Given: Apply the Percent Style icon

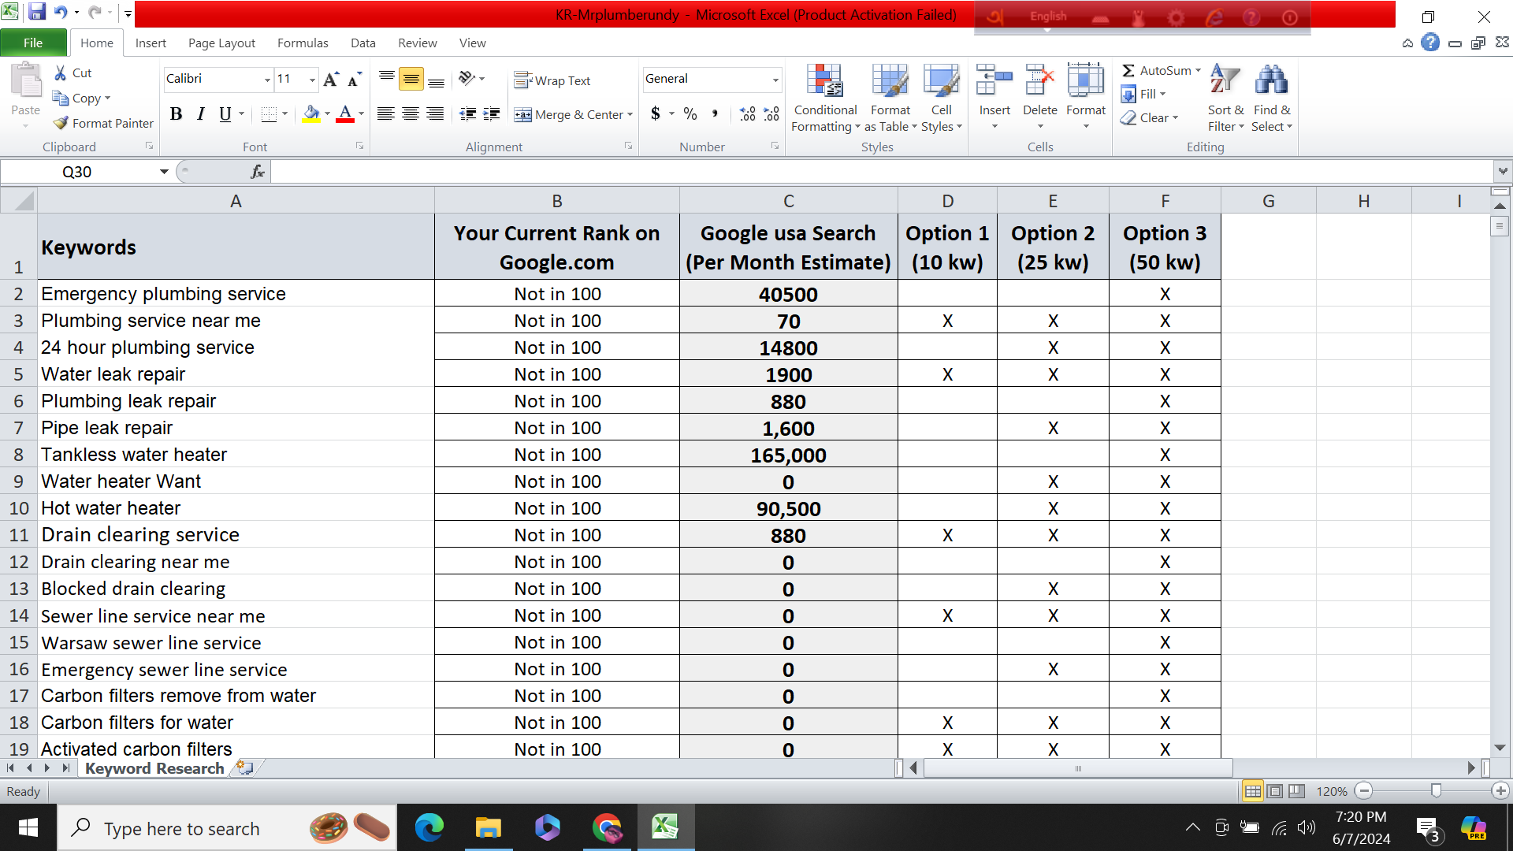Looking at the screenshot, I should (690, 114).
